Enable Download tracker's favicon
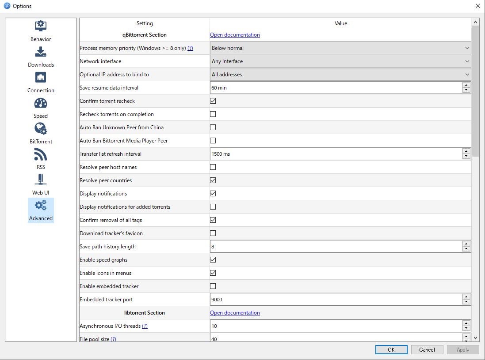 pyautogui.click(x=213, y=233)
